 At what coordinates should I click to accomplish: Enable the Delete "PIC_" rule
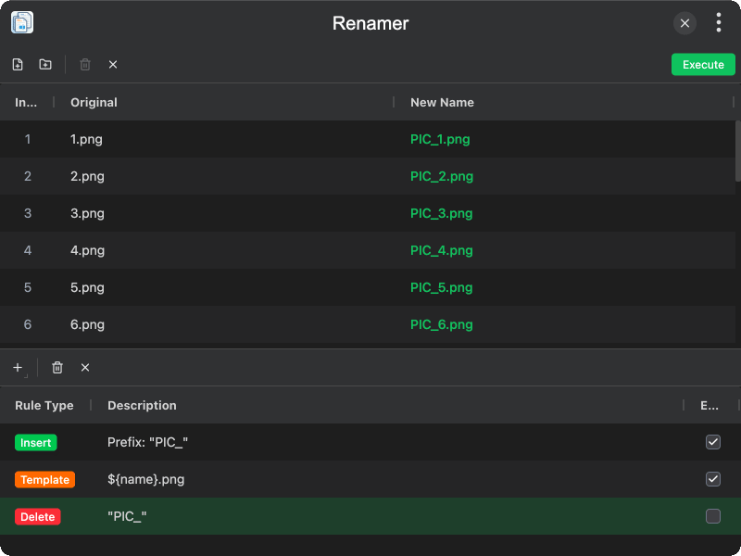point(713,516)
